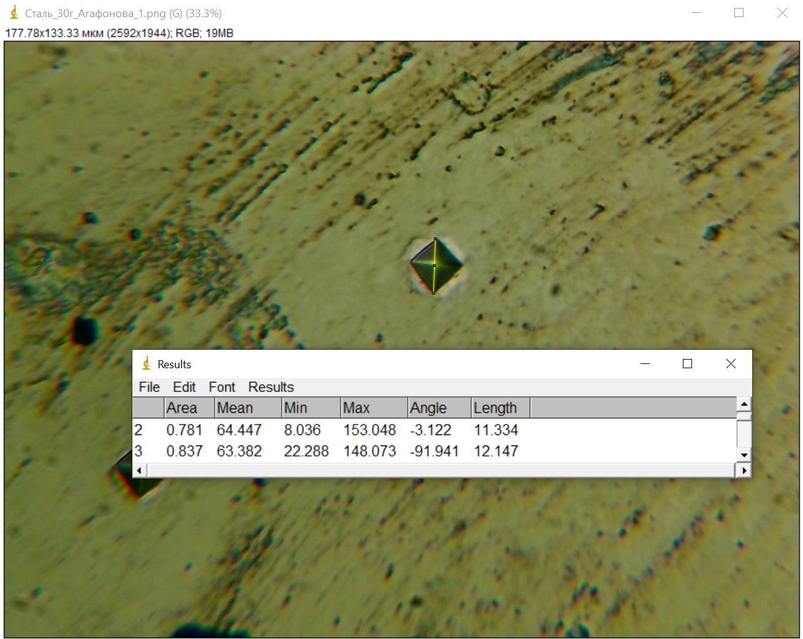Select Min value 22.288
Image resolution: width=803 pixels, height=639 pixels.
point(306,452)
